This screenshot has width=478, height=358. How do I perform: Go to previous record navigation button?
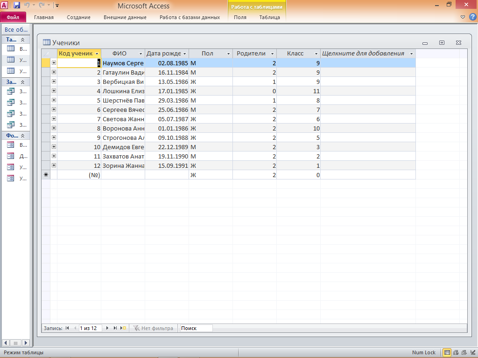click(75, 328)
